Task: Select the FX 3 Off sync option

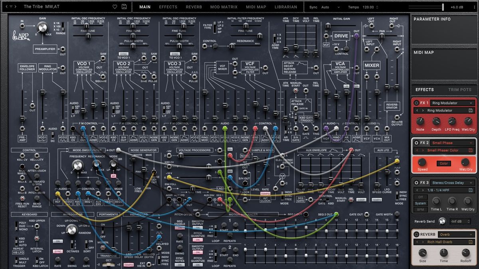Action: [420, 197]
